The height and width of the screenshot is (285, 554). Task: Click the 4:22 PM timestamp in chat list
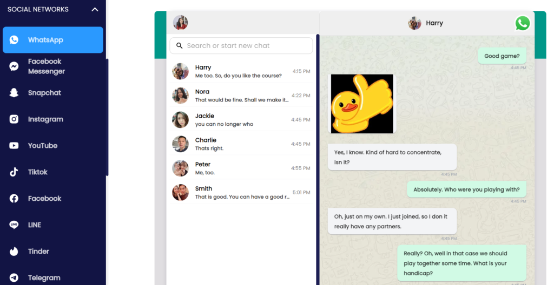(301, 96)
